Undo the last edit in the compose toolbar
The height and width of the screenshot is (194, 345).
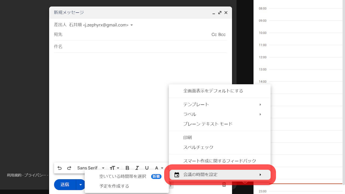click(x=60, y=168)
